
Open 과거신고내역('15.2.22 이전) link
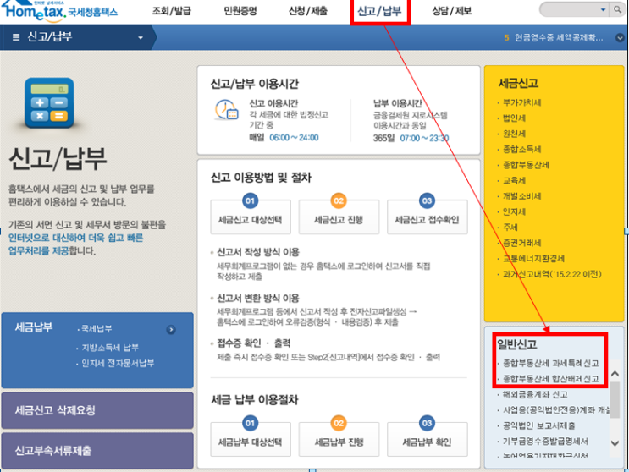click(x=552, y=274)
